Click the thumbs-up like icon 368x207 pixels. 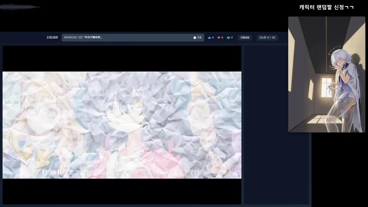point(209,38)
